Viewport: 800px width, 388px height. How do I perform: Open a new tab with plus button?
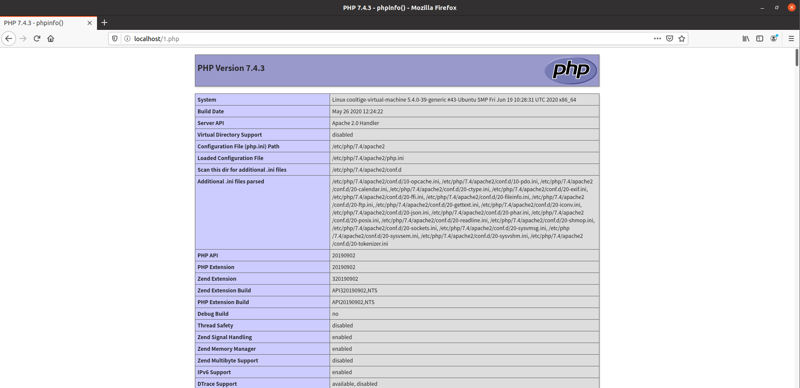(104, 22)
